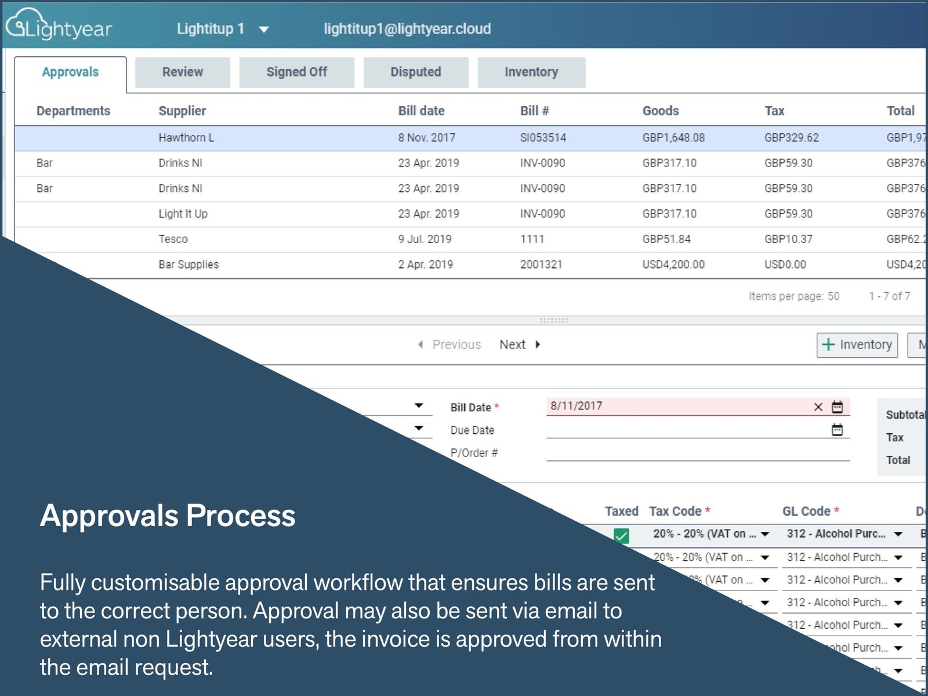Click bill number SI053514
Image resolution: width=928 pixels, height=696 pixels.
(543, 138)
